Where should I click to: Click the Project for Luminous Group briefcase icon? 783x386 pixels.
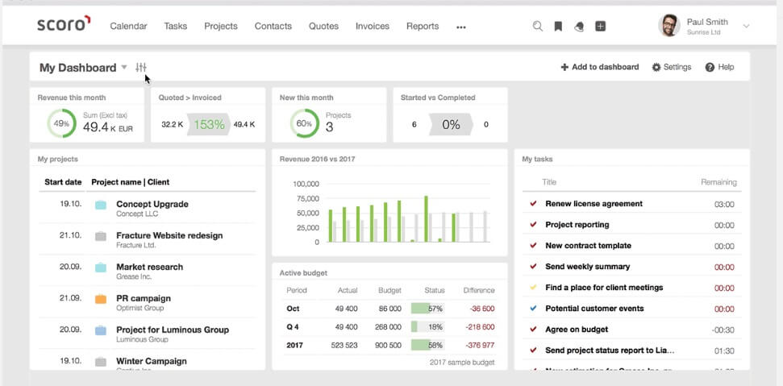pyautogui.click(x=100, y=330)
